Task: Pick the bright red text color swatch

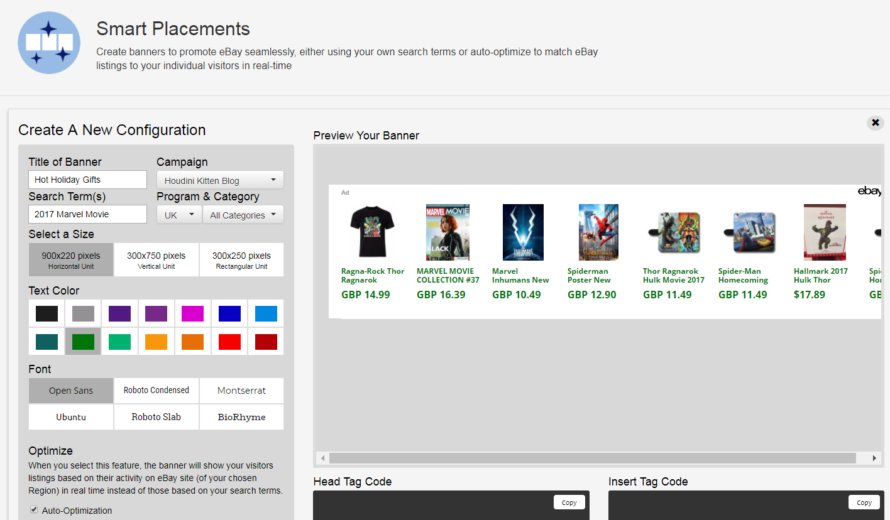Action: click(x=229, y=342)
